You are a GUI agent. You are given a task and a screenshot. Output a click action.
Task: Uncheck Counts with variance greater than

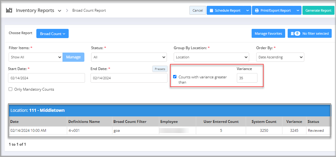175,77
